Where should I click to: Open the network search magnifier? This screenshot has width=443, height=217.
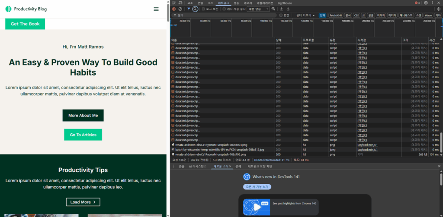[195, 9]
